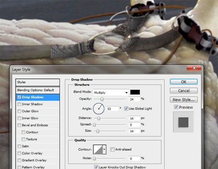The image size is (218, 169).
Task: Toggle the Use Global Light checkbox
Action: [126, 109]
